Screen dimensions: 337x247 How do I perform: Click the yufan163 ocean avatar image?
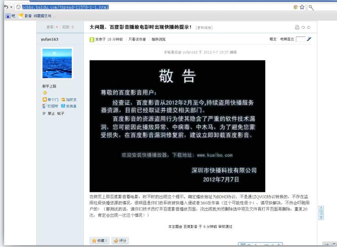pyautogui.click(x=57, y=64)
